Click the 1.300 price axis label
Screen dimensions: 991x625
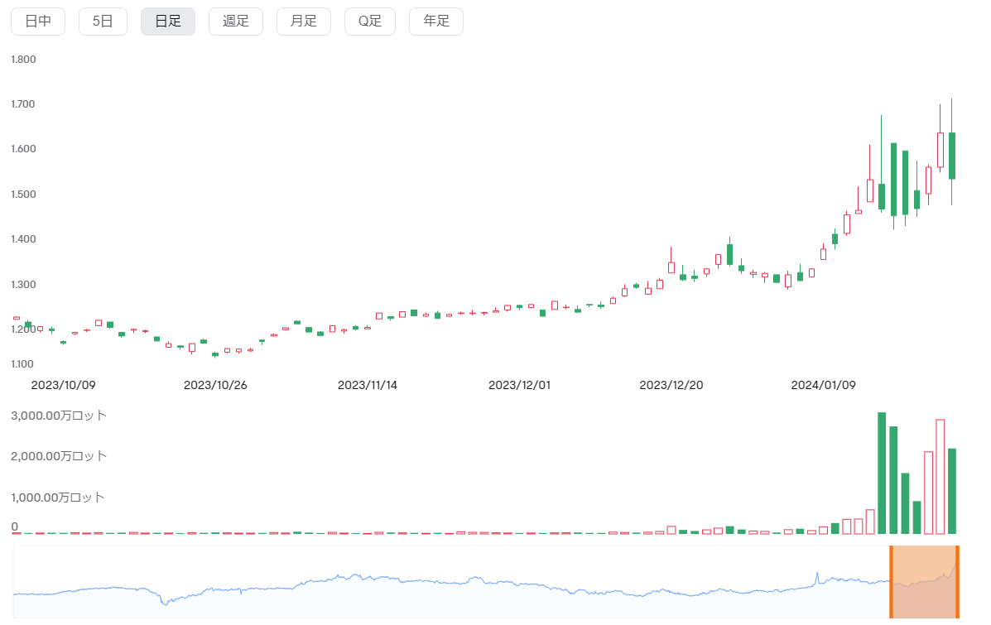(23, 285)
